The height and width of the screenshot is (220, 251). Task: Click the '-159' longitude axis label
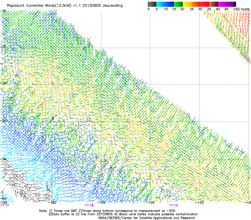[x=101, y=203]
